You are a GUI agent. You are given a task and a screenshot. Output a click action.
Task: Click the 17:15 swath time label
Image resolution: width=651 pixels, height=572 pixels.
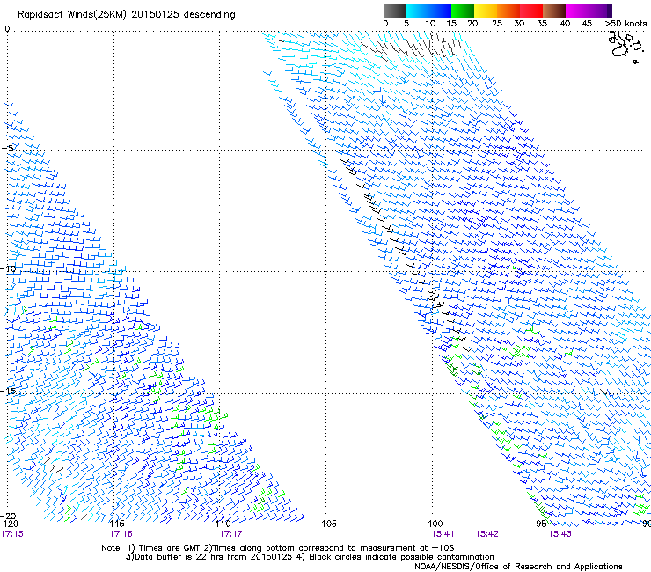point(12,534)
